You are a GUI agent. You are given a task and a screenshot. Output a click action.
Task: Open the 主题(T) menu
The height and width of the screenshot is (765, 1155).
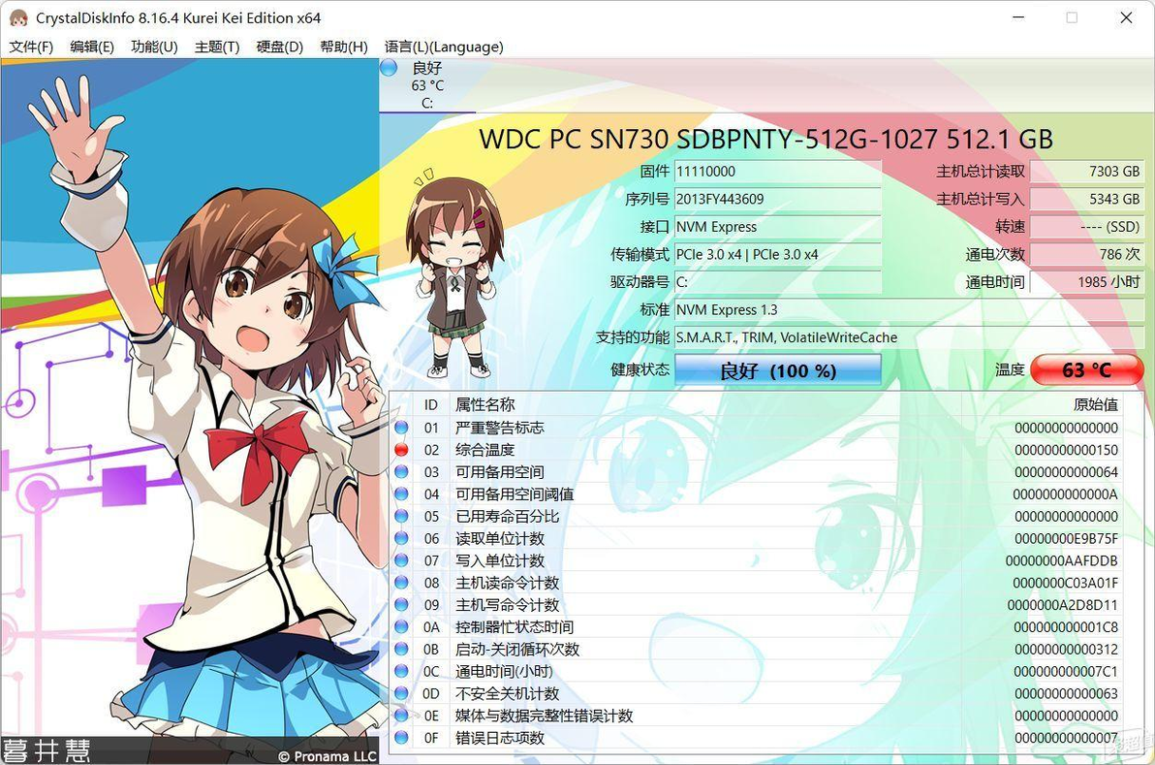[217, 47]
